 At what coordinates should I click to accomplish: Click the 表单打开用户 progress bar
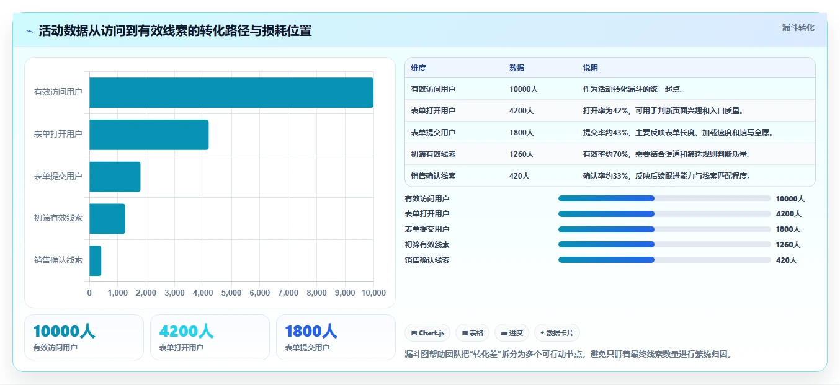(x=664, y=214)
